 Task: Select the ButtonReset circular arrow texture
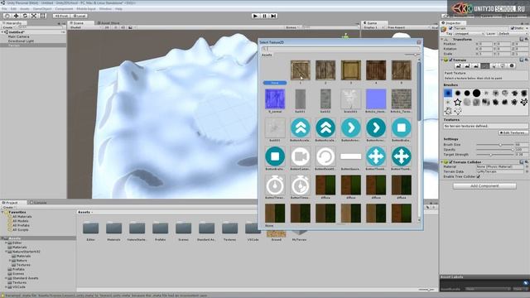pos(325,156)
